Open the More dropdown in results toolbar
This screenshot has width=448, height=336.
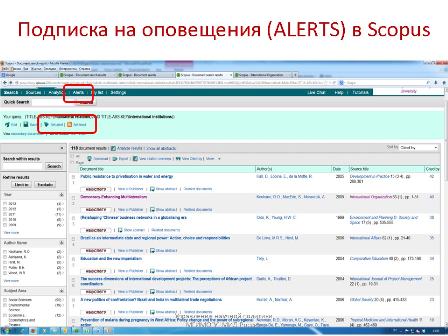(x=213, y=159)
